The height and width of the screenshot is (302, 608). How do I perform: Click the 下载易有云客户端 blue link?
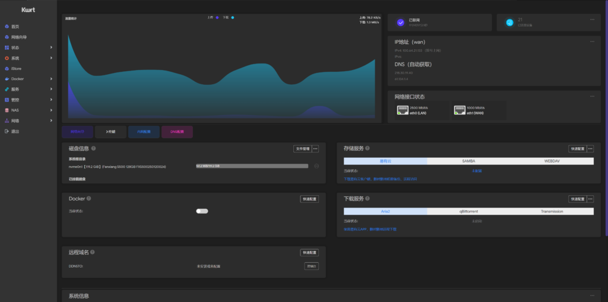click(x=381, y=179)
